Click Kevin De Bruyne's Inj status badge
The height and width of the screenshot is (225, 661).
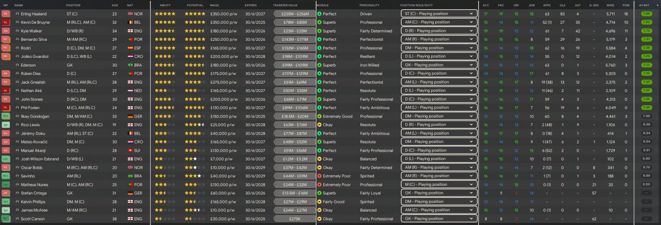(6, 23)
